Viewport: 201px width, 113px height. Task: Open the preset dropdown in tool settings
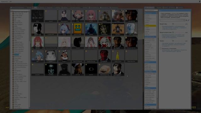point(172,20)
